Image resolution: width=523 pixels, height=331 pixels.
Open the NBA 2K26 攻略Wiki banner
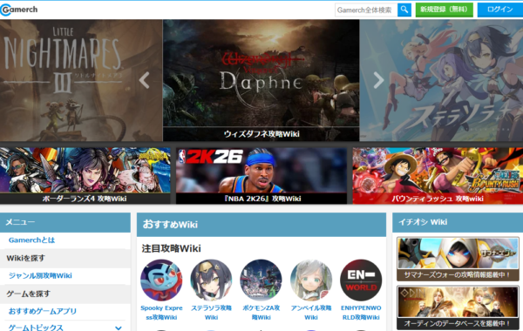click(261, 176)
